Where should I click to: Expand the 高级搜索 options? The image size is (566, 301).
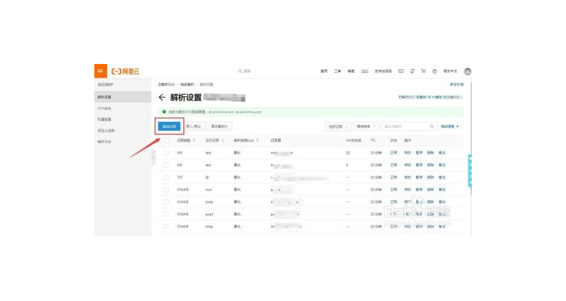[x=450, y=126]
